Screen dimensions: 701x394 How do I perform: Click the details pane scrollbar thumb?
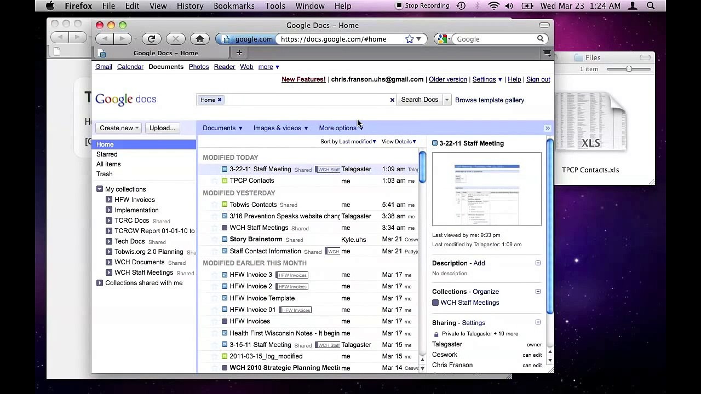[x=549, y=227]
